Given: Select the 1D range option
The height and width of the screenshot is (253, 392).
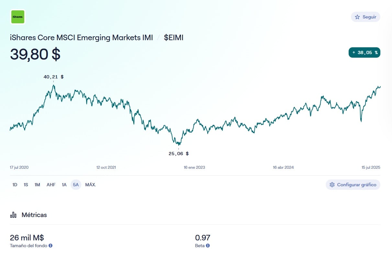Looking at the screenshot, I should [15, 185].
